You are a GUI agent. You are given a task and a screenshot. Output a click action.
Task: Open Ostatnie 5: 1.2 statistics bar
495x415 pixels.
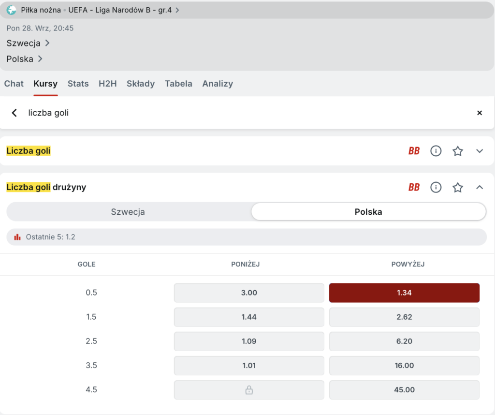point(247,237)
